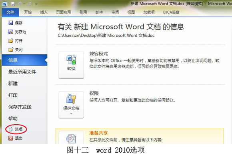Click the Exit (退出) red X icon
Viewport: 232px width, 157px height.
[10, 138]
